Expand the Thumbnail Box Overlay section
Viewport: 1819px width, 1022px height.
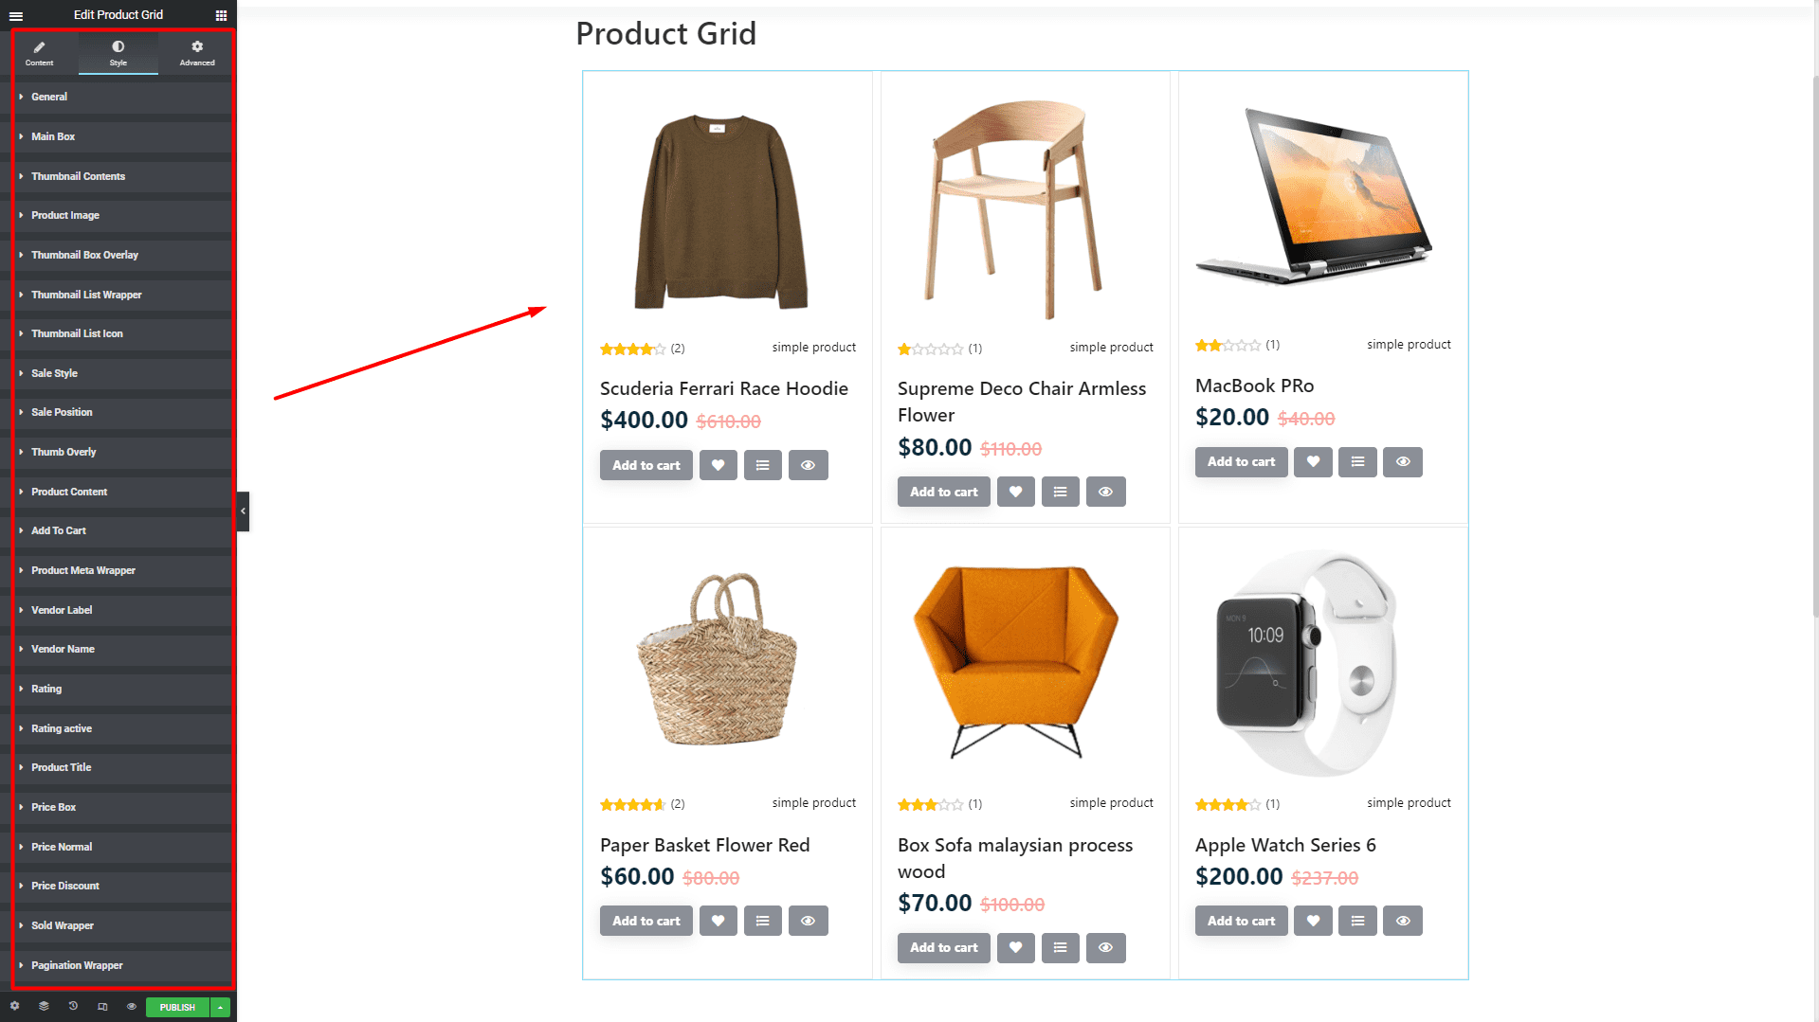[x=84, y=255]
